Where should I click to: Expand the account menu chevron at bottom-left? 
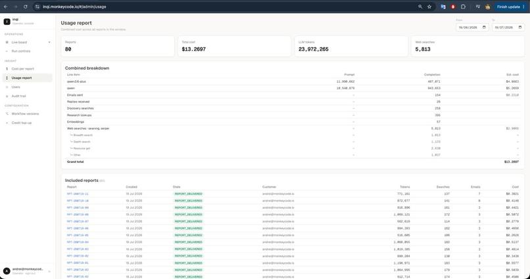49,271
